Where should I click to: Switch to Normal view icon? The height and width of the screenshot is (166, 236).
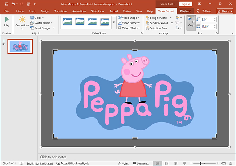pyautogui.click(x=158, y=163)
